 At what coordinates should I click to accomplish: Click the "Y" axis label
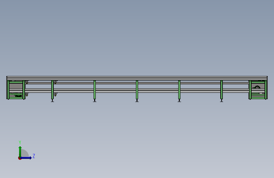[x=20, y=142]
